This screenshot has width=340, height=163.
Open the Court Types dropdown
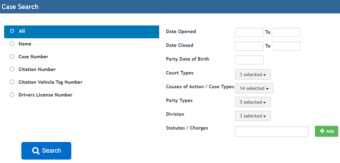point(253,75)
